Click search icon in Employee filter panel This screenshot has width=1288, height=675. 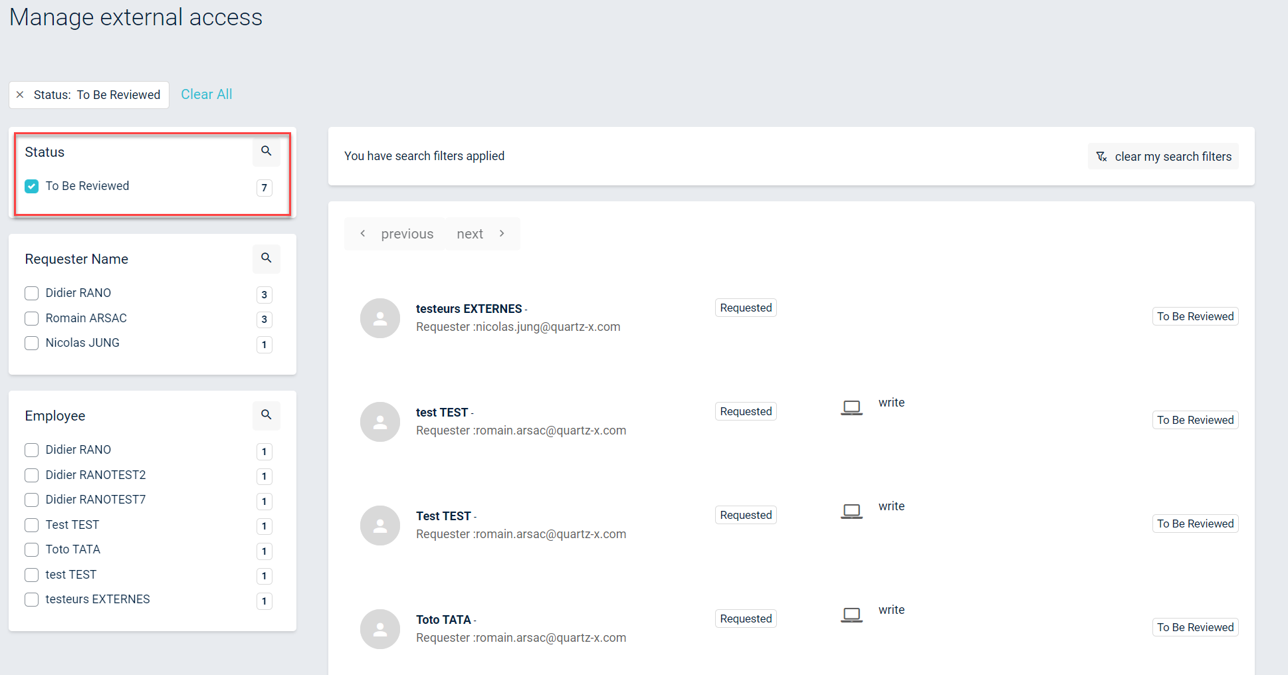coord(266,415)
